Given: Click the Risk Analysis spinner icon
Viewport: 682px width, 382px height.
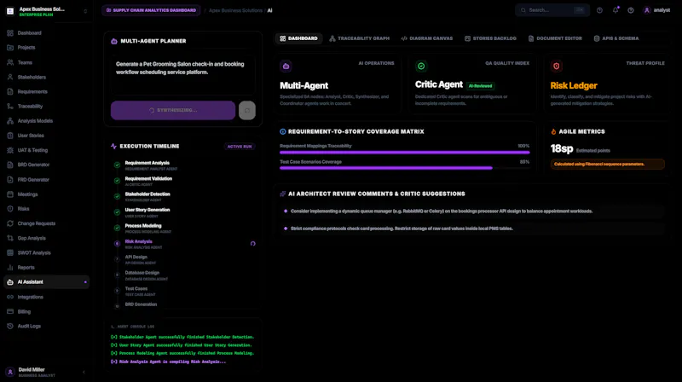Looking at the screenshot, I should (x=252, y=244).
